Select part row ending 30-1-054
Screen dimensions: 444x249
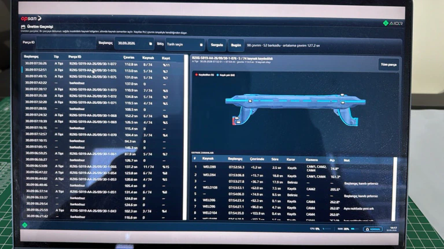coord(103,173)
